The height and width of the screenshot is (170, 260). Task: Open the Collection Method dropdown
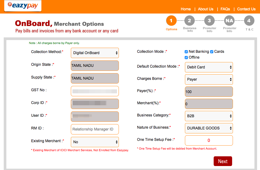click(x=95, y=53)
